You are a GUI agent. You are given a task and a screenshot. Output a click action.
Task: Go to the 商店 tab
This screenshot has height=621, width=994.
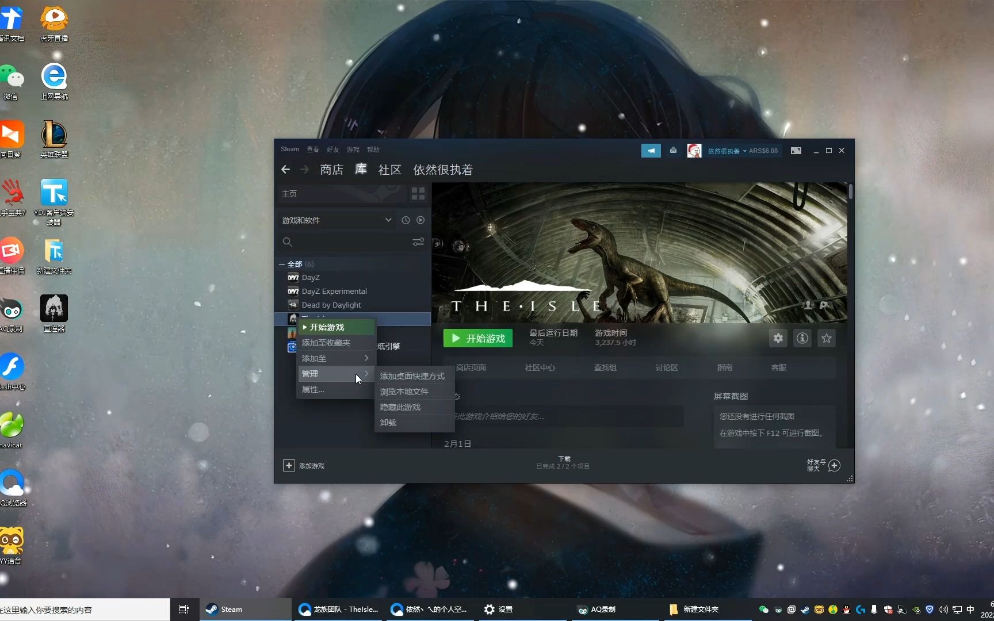point(332,170)
